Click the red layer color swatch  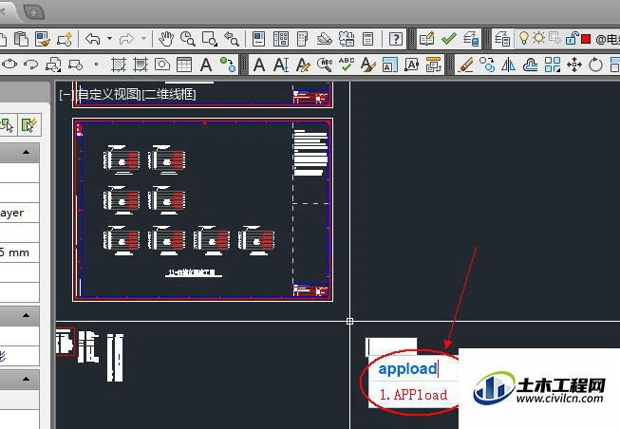tap(587, 39)
